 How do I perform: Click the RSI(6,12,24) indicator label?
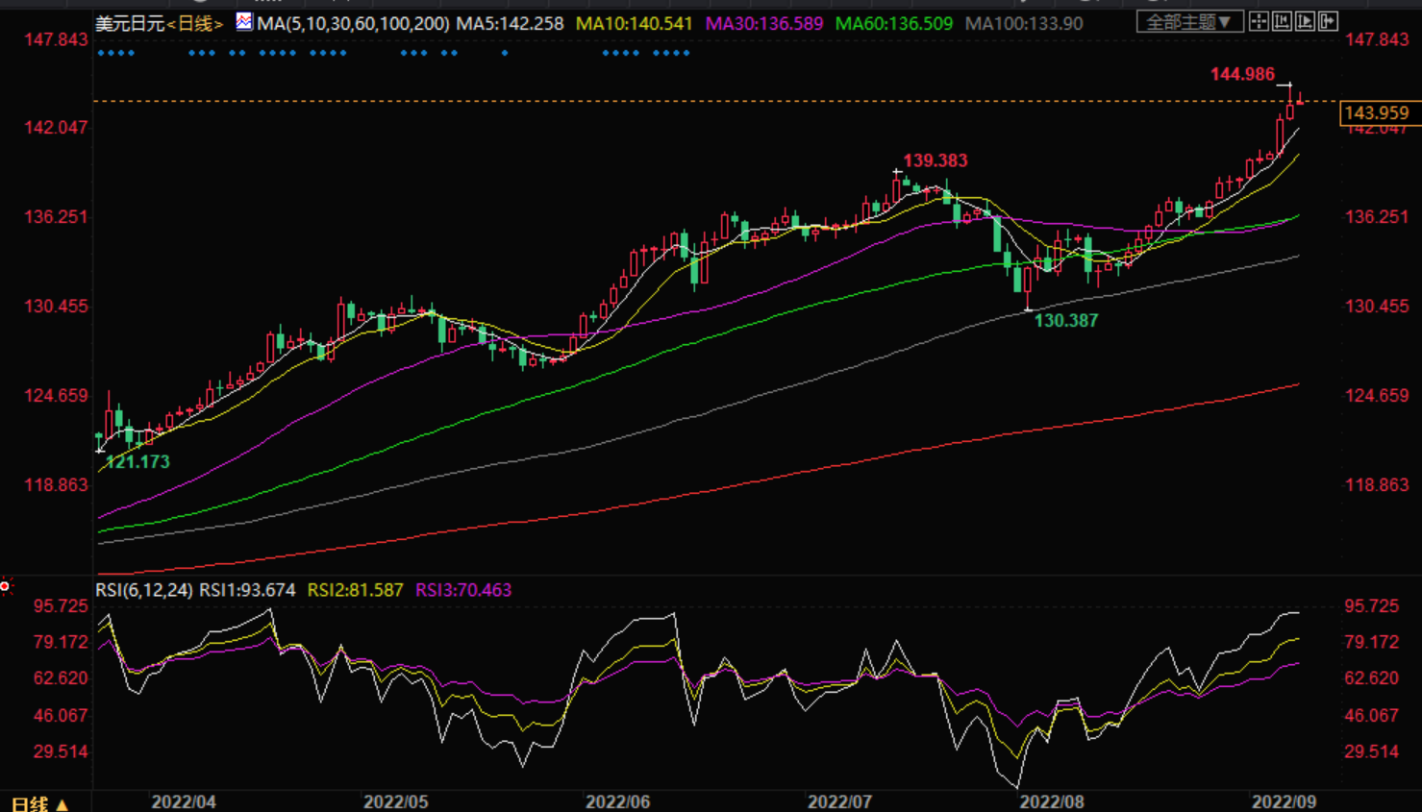[144, 590]
